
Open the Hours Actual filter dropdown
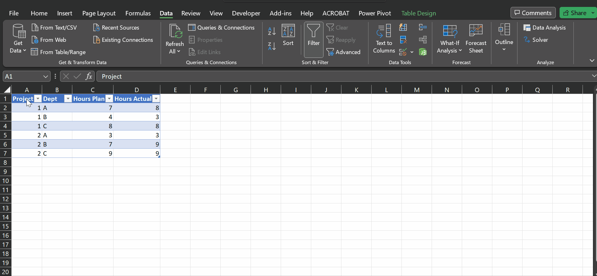[156, 99]
